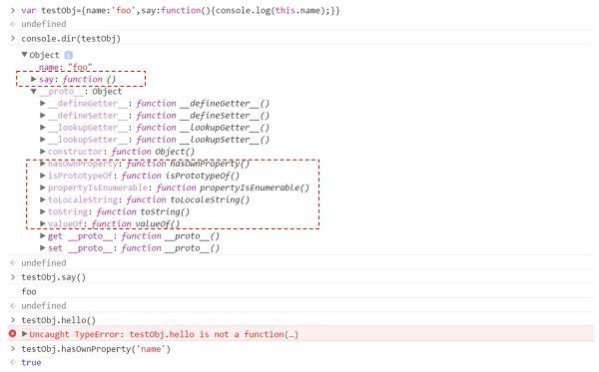The image size is (599, 372).
Task: Expand the __lookupGetter__ function entry
Action: click(x=43, y=127)
